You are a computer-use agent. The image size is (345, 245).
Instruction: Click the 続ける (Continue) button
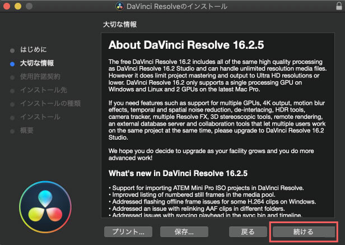(304, 232)
